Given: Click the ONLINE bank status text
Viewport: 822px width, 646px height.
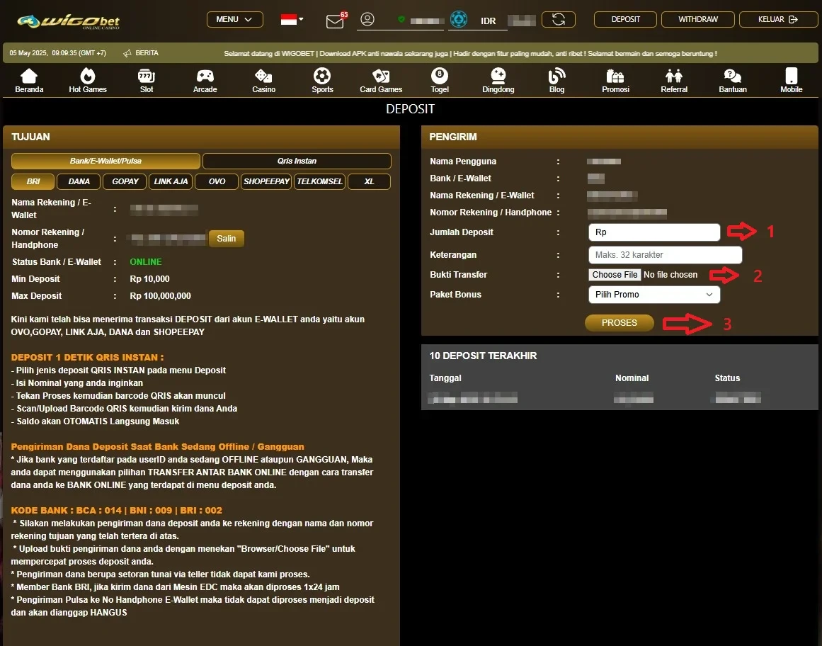Looking at the screenshot, I should [146, 261].
